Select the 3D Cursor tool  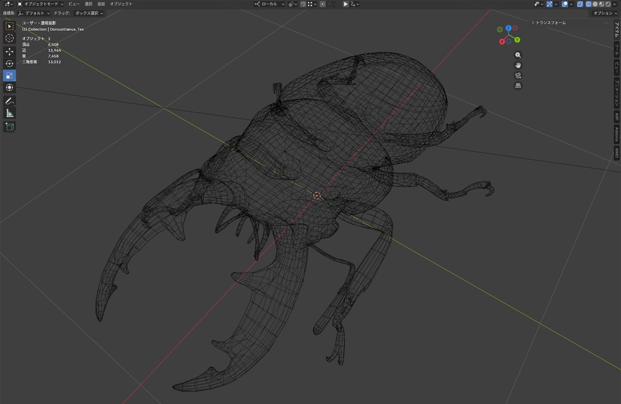pos(10,38)
